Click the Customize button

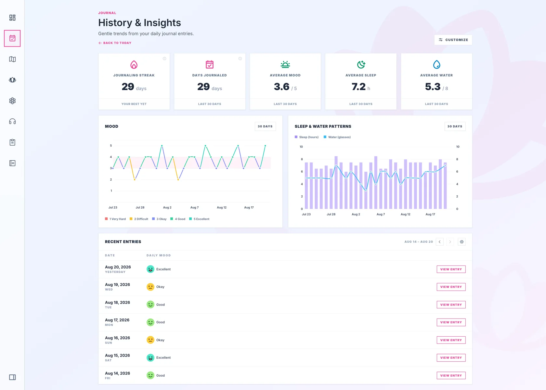tap(453, 40)
